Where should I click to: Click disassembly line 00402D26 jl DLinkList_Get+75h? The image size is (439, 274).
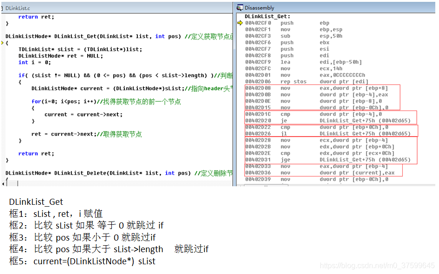point(328,134)
